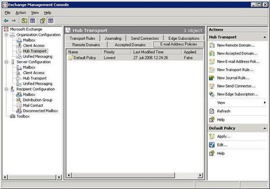Click the Distribution Group icon
The width and height of the screenshot is (270, 189).
[19, 100]
